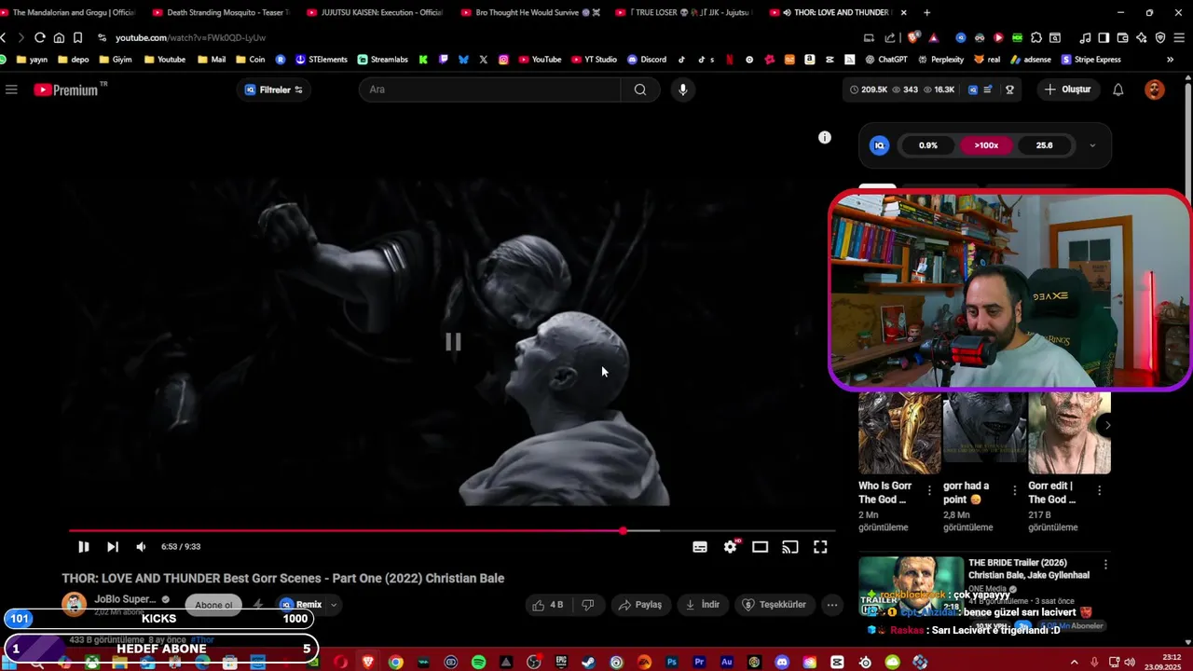Open YouTube hamburger guide menu
The image size is (1193, 671).
[11, 89]
